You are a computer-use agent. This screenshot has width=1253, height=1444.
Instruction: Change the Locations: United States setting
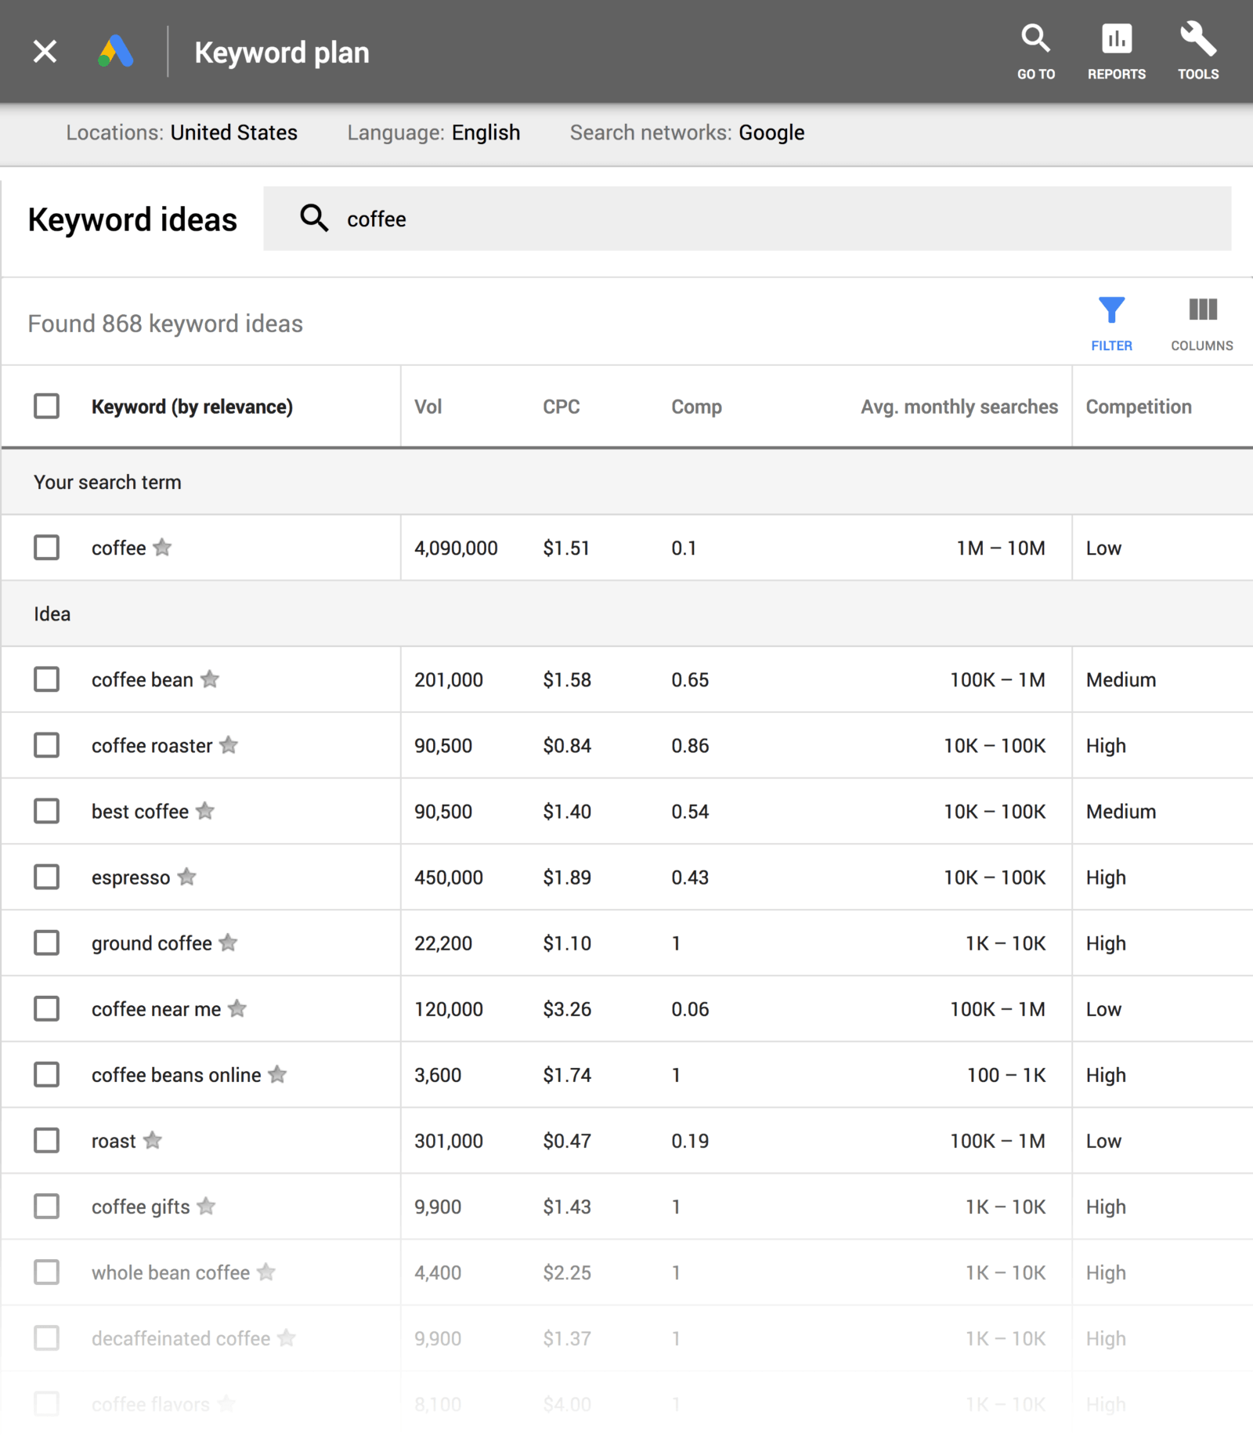(182, 132)
